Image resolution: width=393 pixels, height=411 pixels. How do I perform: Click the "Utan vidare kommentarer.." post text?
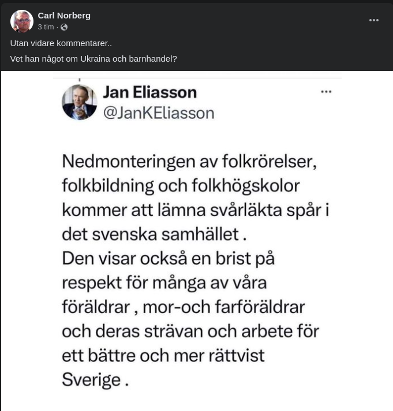[x=61, y=43]
